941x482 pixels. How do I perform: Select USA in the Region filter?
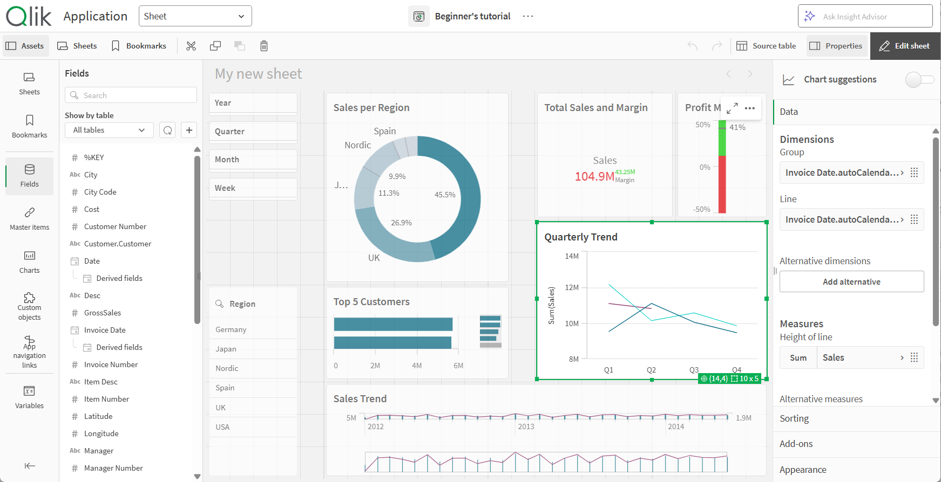(253, 427)
